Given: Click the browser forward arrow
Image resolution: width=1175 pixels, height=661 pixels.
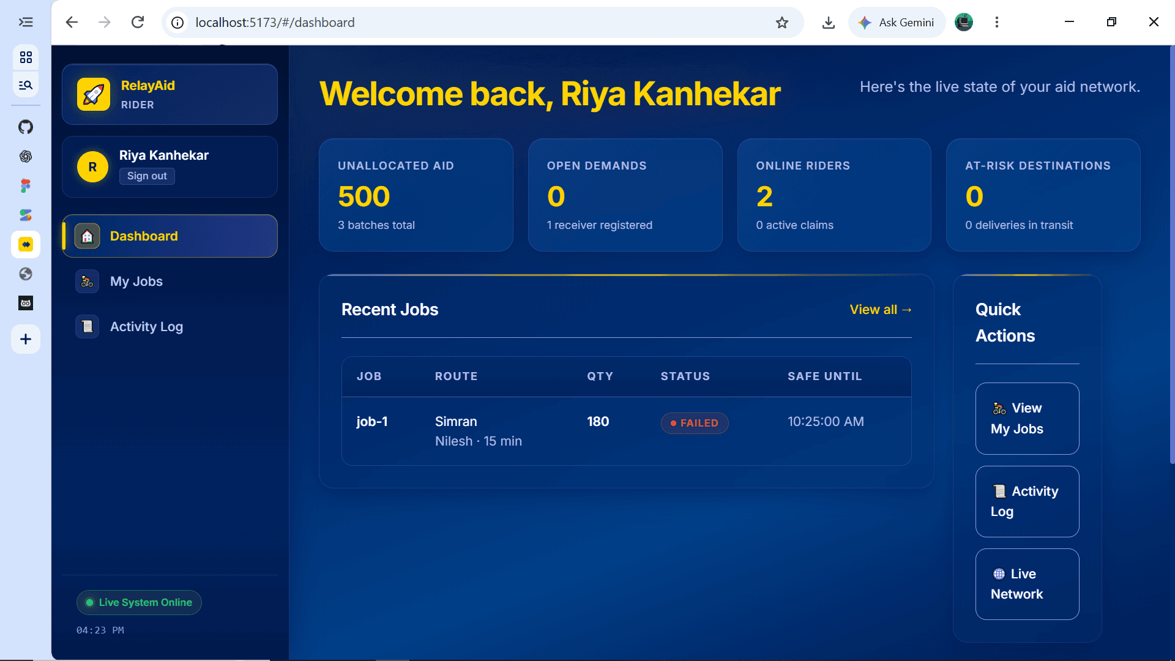Looking at the screenshot, I should [105, 23].
